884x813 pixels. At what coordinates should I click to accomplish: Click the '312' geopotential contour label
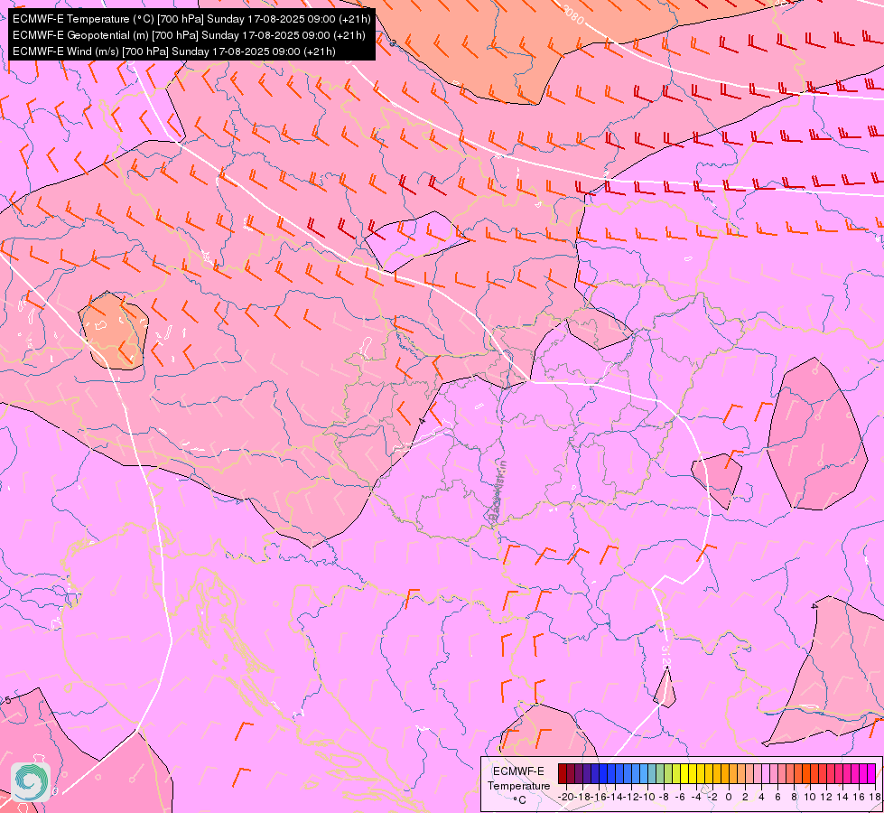point(665,656)
